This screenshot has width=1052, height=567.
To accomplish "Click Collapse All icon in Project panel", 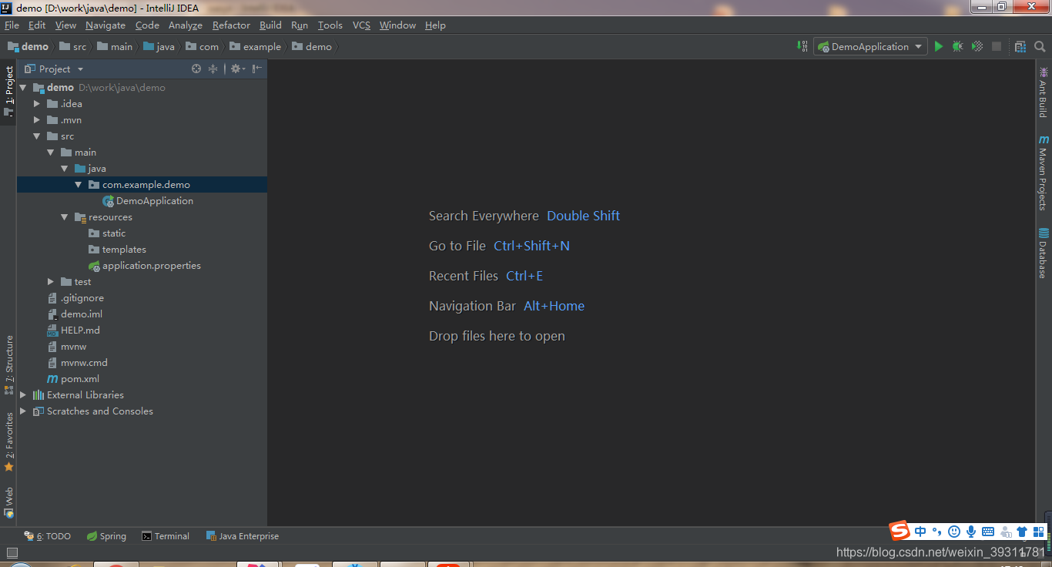I will coord(213,69).
